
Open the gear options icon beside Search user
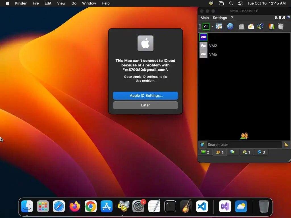202,144
